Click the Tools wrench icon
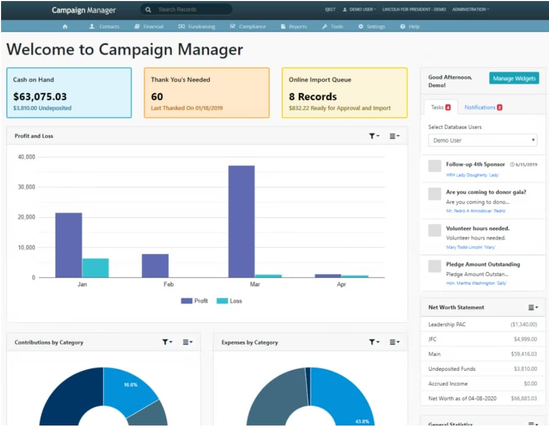The width and height of the screenshot is (549, 426). tap(324, 26)
